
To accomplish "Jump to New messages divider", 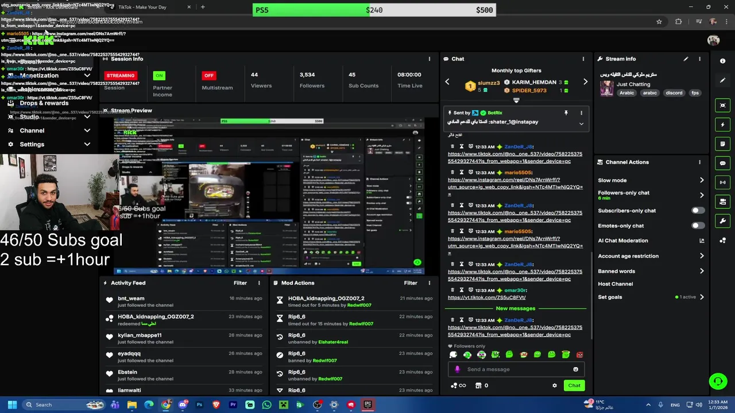I will coord(515,309).
